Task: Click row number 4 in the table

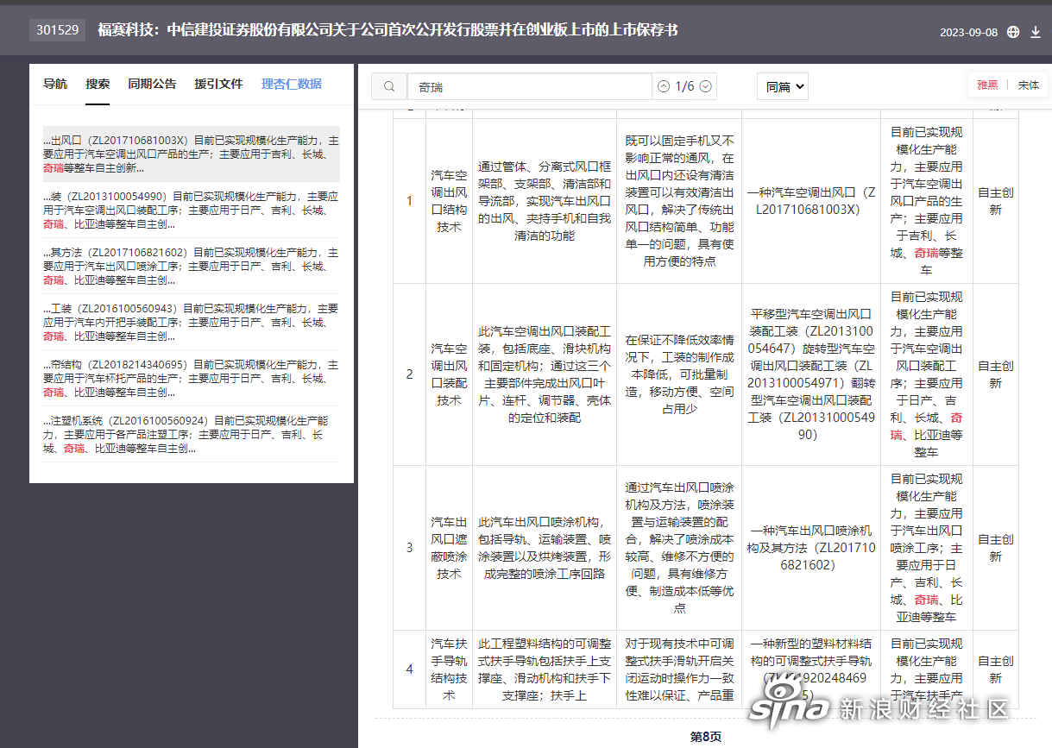Action: point(410,669)
